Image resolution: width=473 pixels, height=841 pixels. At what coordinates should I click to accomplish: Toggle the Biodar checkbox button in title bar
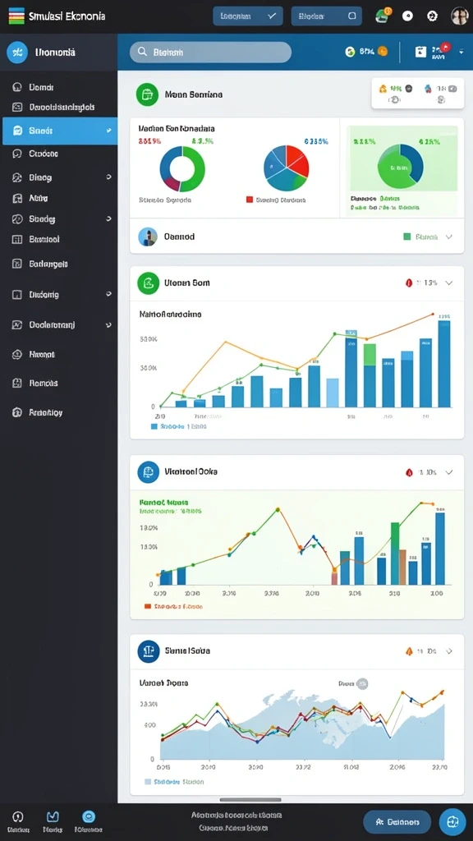[326, 16]
